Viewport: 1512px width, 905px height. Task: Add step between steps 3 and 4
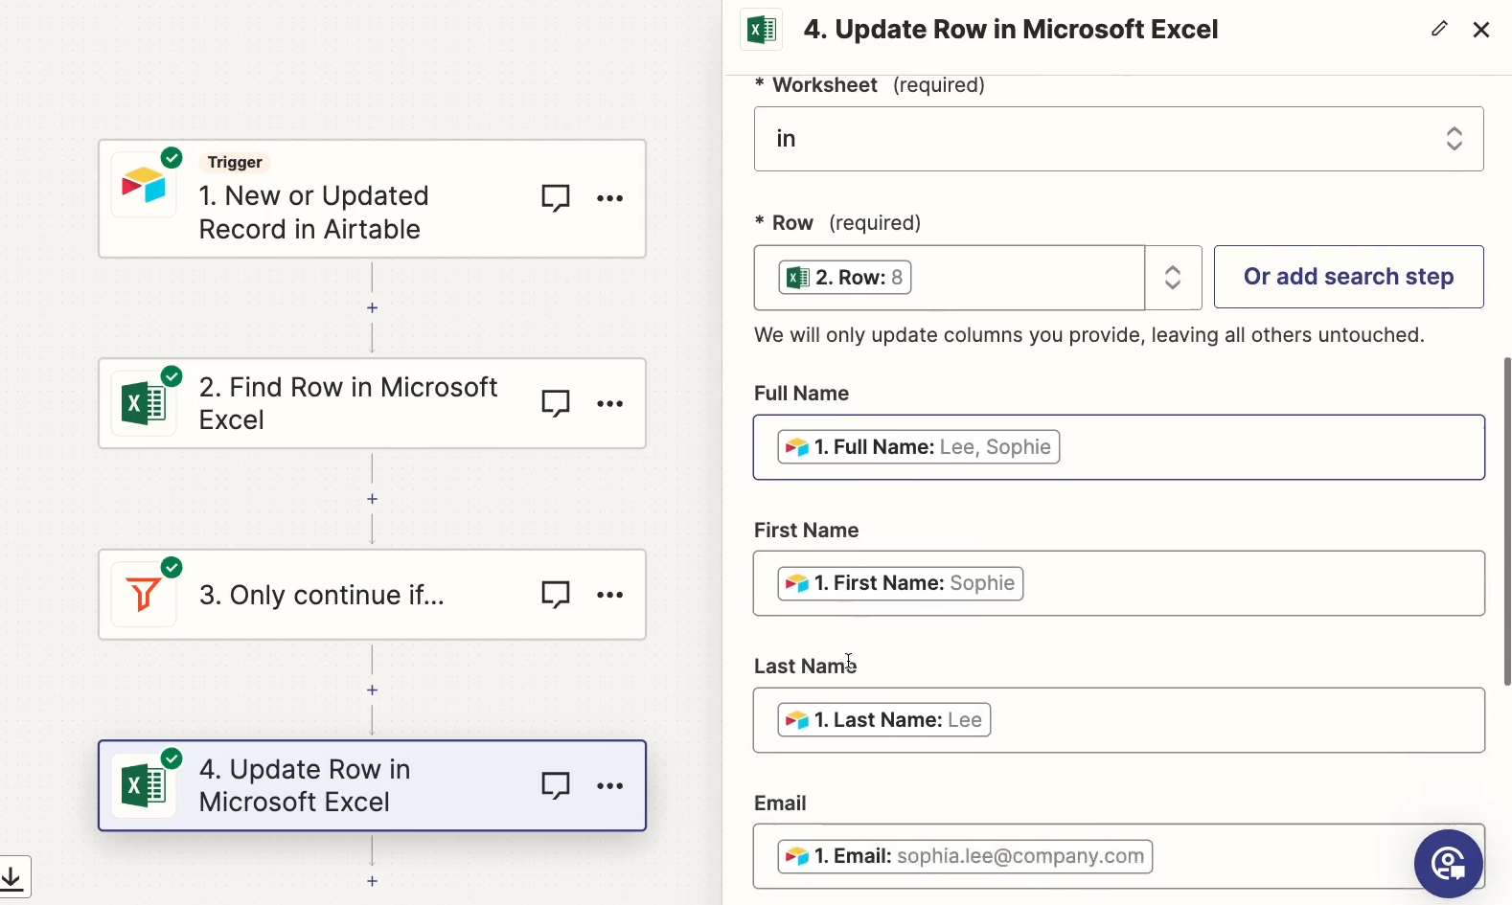coord(373,690)
